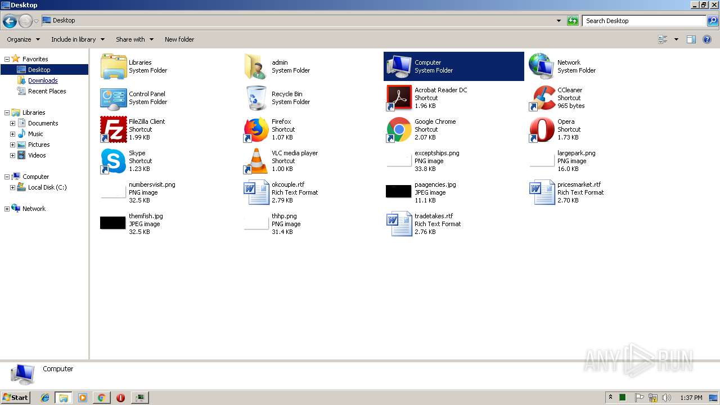Select the paagencies.jpg thumbnail
720x405 pixels.
(399, 191)
